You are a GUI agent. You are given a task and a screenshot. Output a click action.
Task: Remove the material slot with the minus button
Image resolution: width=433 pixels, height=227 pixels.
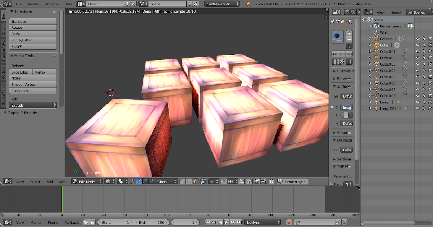(349, 39)
